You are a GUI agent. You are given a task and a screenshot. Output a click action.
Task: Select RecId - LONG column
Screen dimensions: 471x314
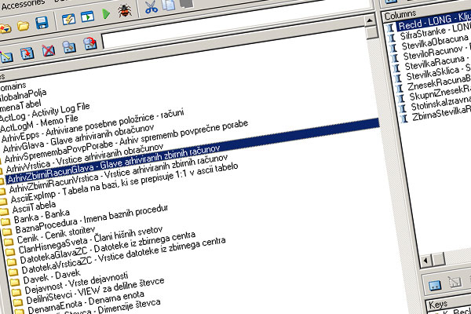click(432, 25)
